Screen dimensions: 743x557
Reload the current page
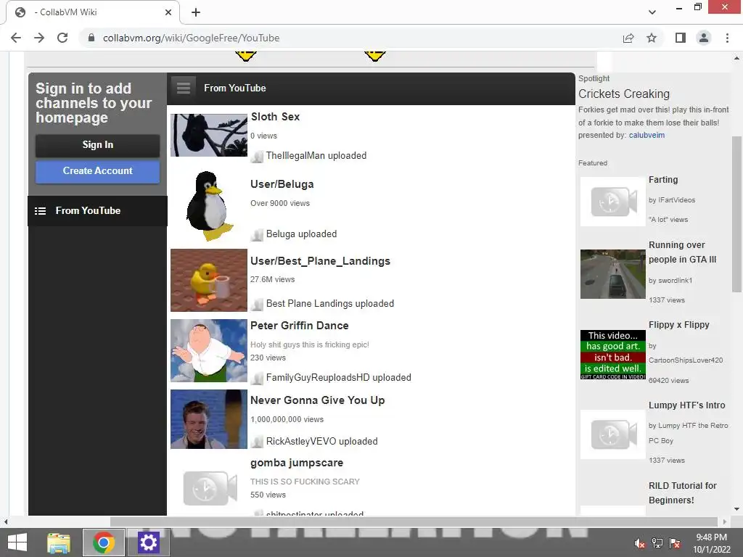(62, 38)
